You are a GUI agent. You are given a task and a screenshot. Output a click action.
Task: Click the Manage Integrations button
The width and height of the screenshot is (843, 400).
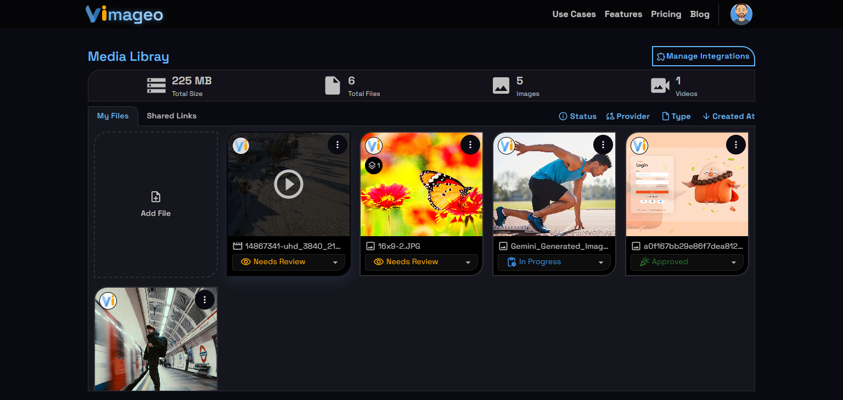[704, 56]
